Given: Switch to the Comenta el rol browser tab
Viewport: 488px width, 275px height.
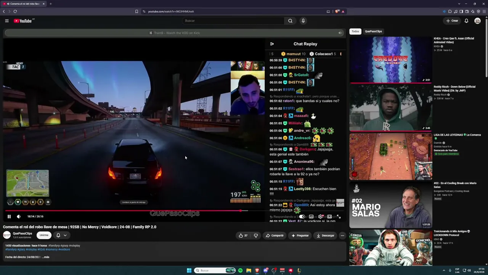Looking at the screenshot, I should (24, 4).
